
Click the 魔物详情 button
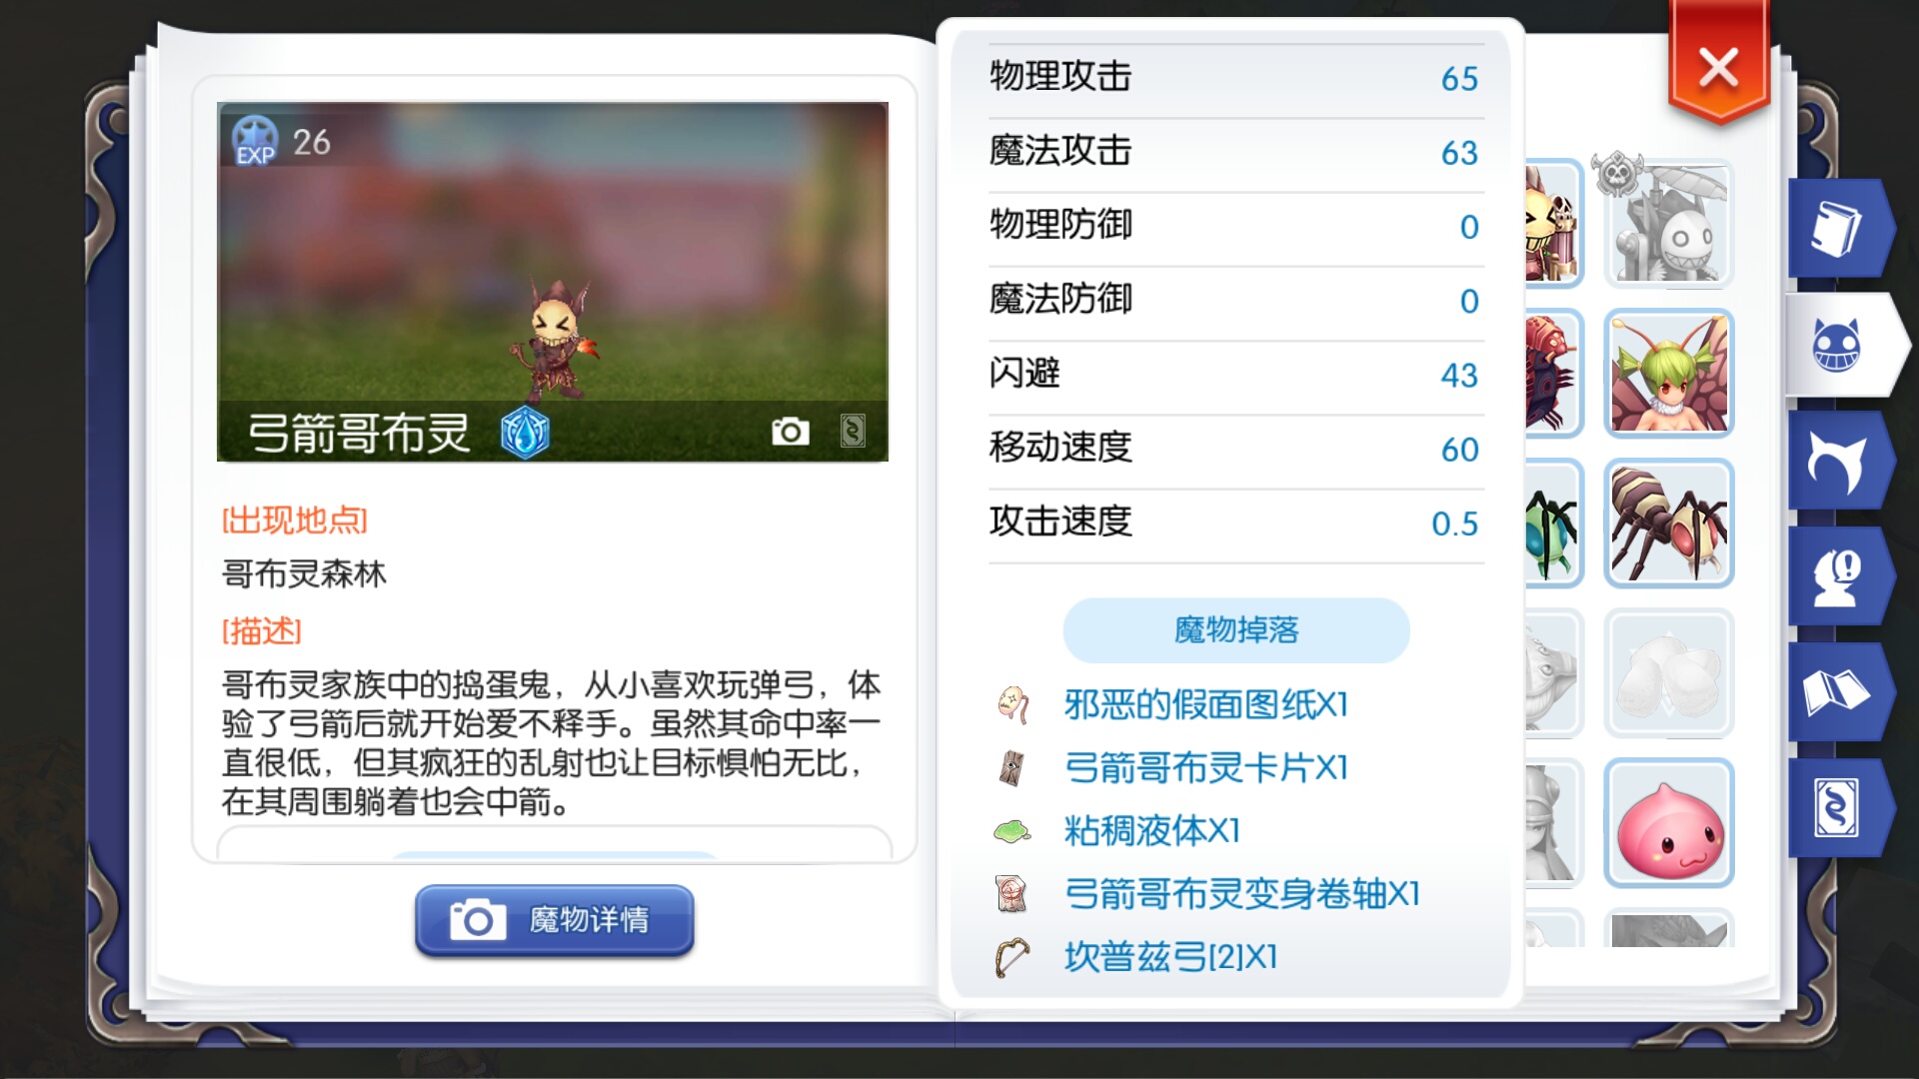click(x=555, y=920)
